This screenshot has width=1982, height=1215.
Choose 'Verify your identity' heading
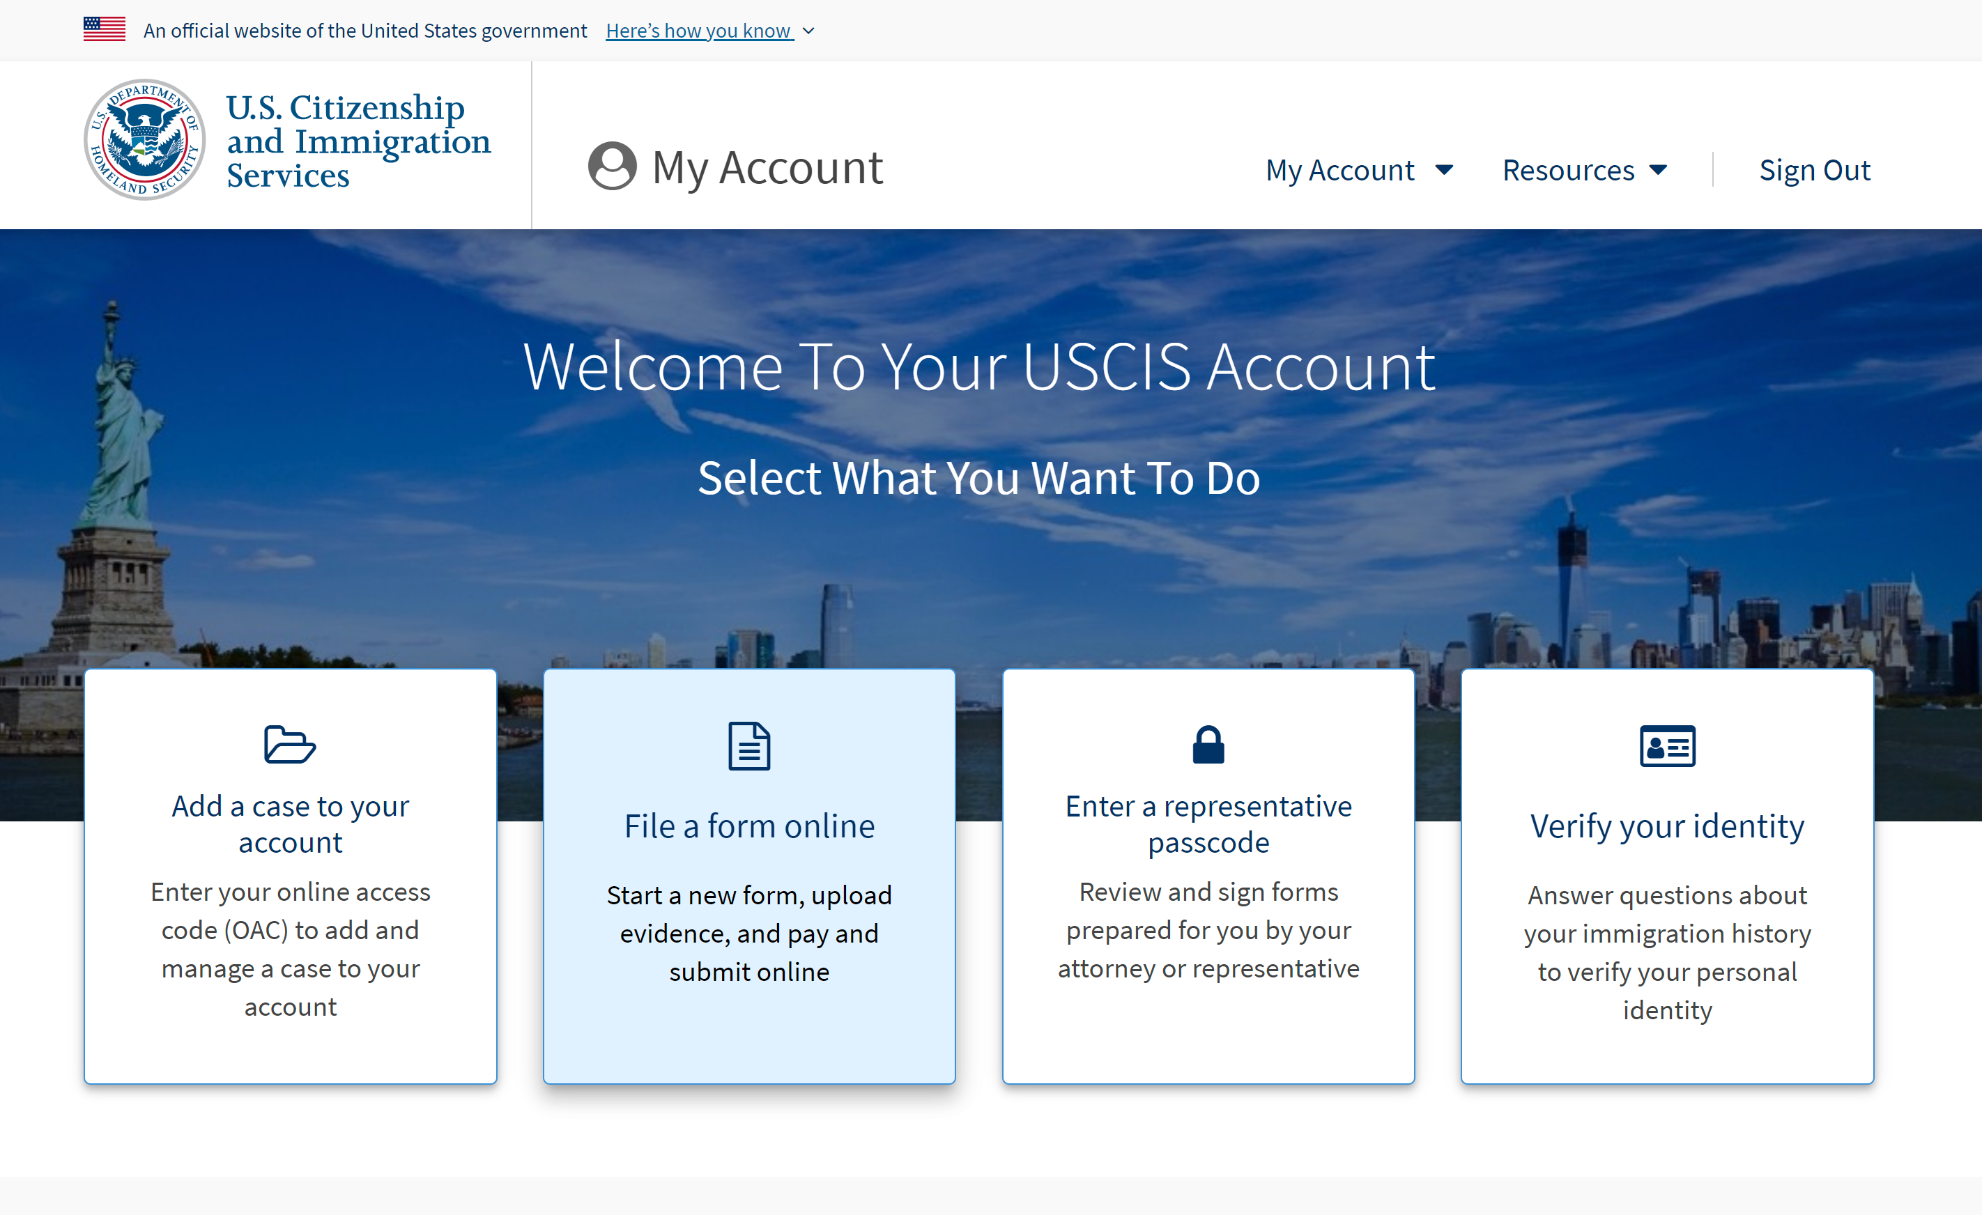point(1667,826)
